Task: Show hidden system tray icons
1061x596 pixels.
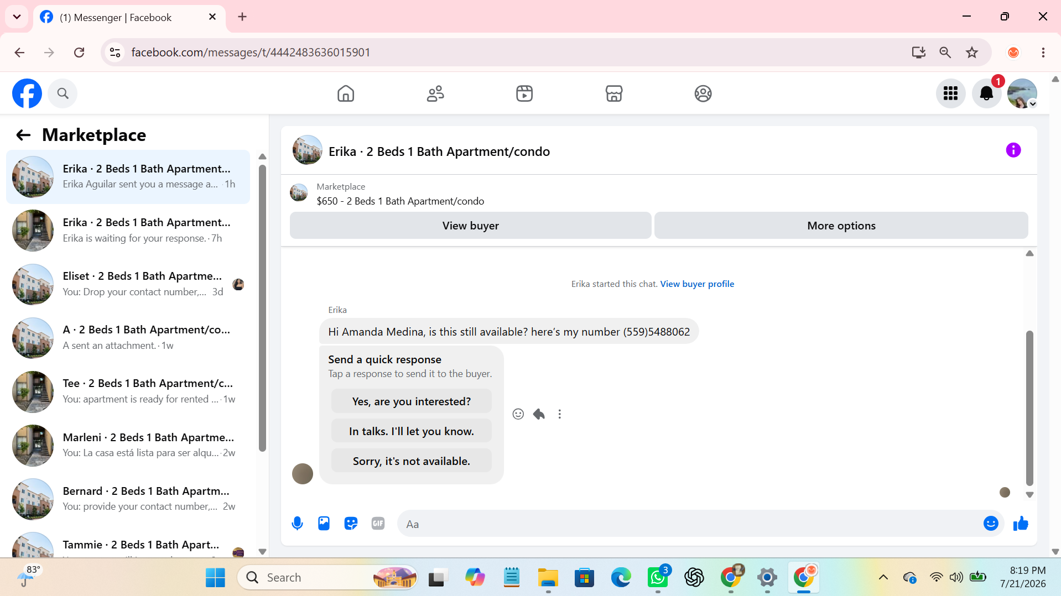Action: [x=883, y=578]
